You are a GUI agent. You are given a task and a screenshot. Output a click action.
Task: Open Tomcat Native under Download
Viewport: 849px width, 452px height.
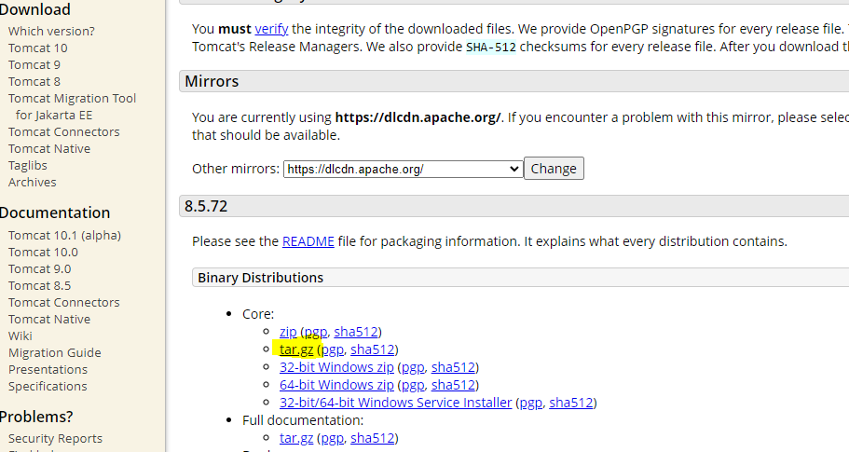coord(49,149)
